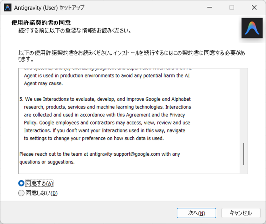Click the large Antigravity logo in the header
Viewport: 266px width, 224px height.
[x=252, y=28]
